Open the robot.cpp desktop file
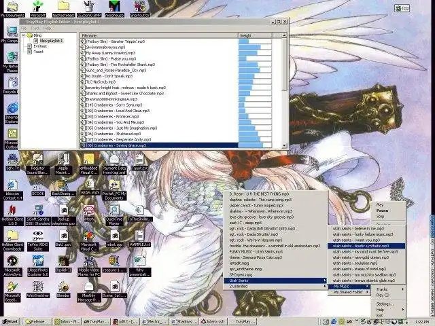435x326 pixels. (x=114, y=238)
